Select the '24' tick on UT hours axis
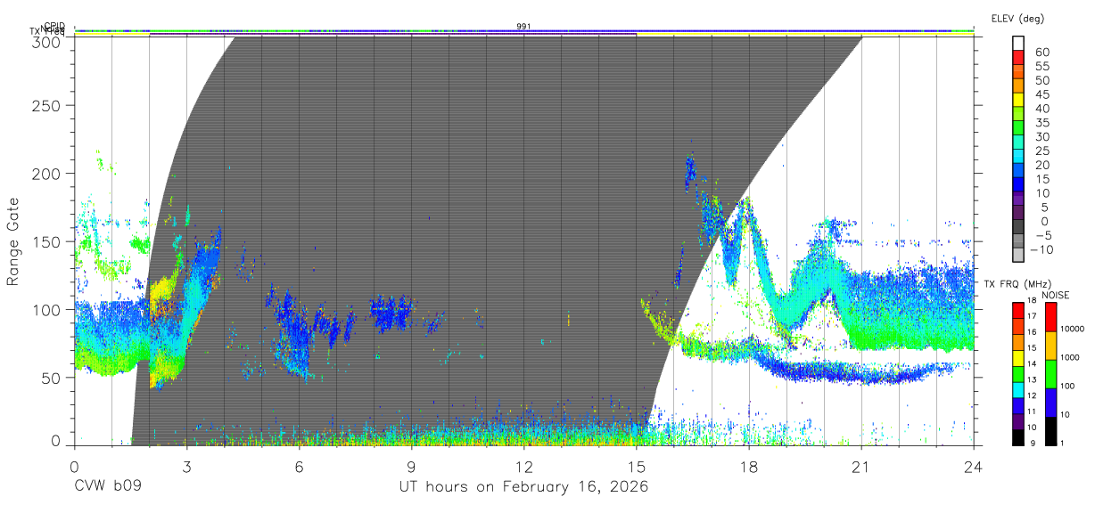 click(973, 466)
